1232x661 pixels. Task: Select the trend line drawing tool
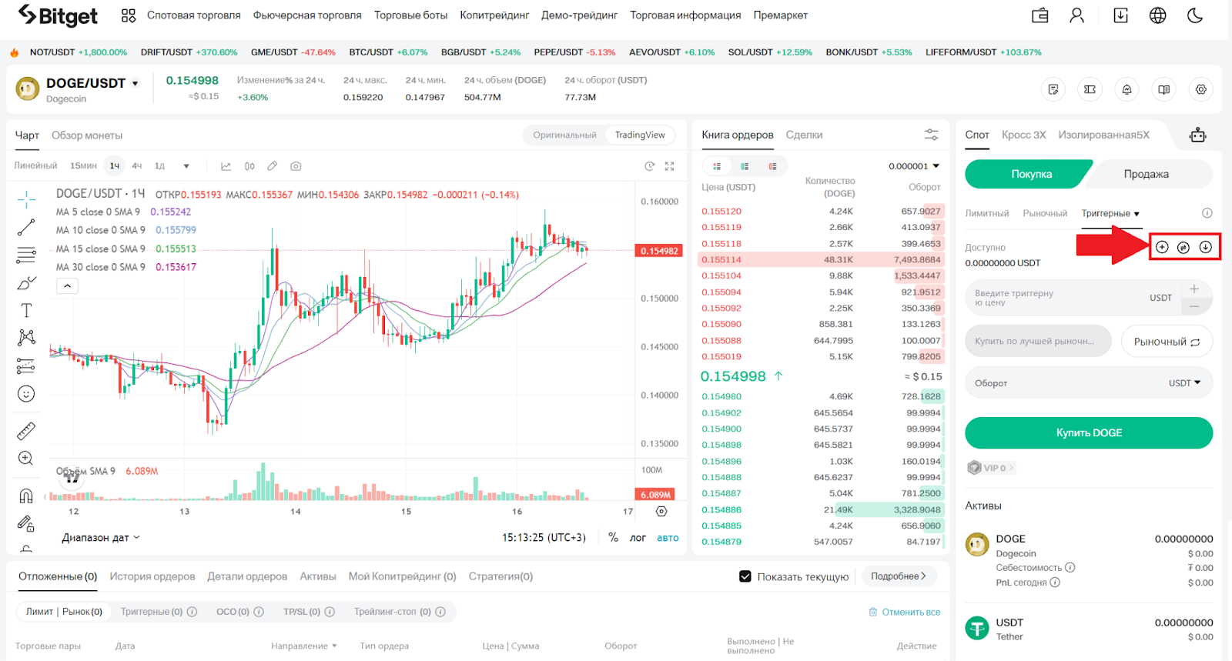pyautogui.click(x=26, y=227)
